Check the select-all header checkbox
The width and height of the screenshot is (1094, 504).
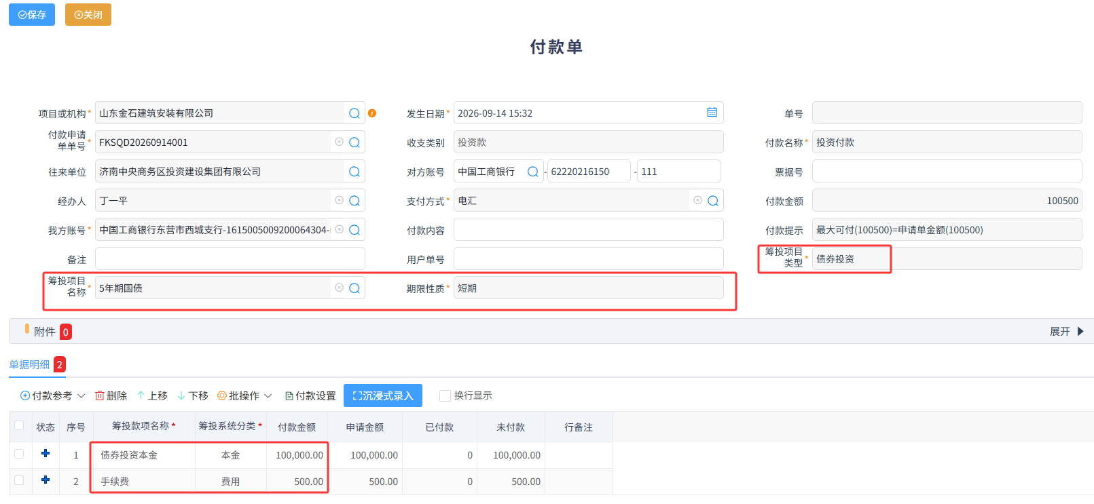coord(19,426)
